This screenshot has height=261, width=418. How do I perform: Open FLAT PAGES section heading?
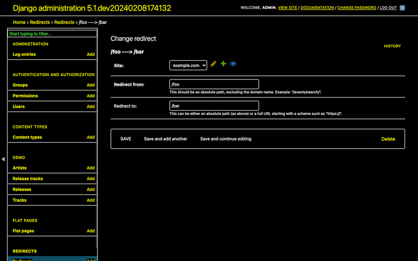pos(25,220)
